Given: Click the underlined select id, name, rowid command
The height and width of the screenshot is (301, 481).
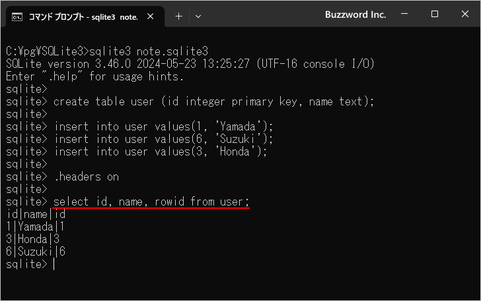Looking at the screenshot, I should pos(151,202).
